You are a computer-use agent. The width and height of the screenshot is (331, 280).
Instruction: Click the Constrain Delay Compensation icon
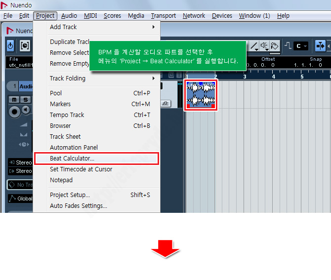25,45
